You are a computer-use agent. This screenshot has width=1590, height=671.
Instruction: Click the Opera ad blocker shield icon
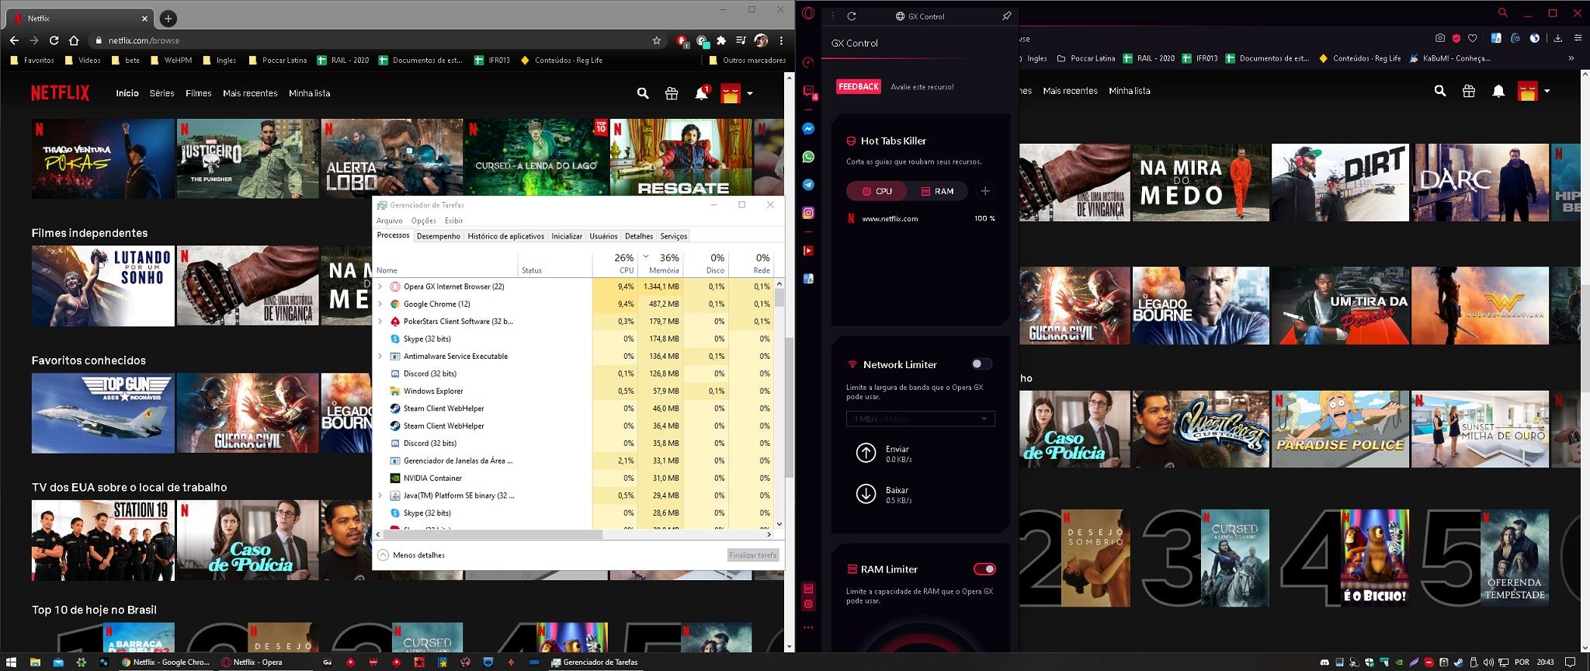(x=1456, y=38)
